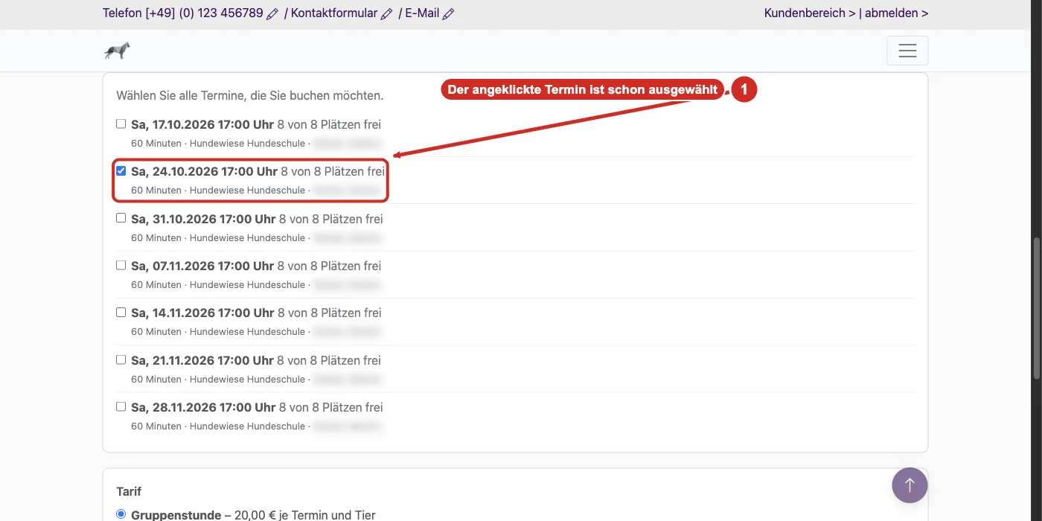Click the label 'Sa, 24.10.2026 17:00 Uhr'
This screenshot has height=521, width=1042.
(204, 171)
